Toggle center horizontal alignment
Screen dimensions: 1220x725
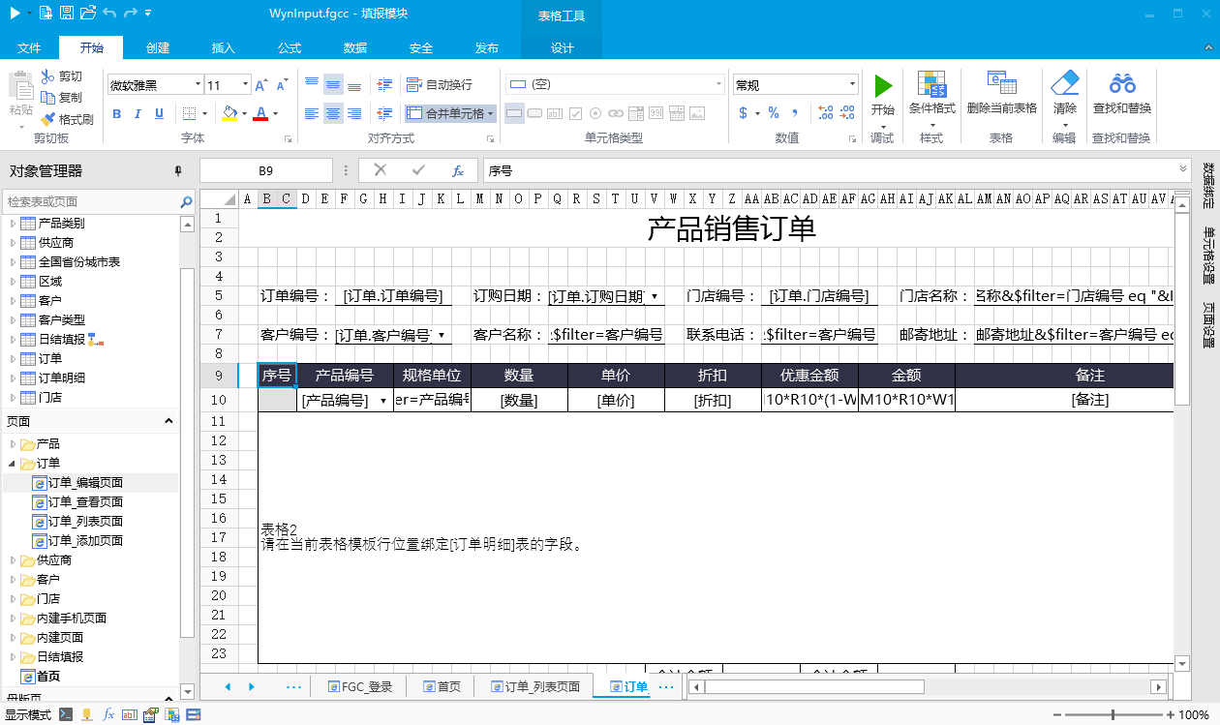pyautogui.click(x=333, y=114)
